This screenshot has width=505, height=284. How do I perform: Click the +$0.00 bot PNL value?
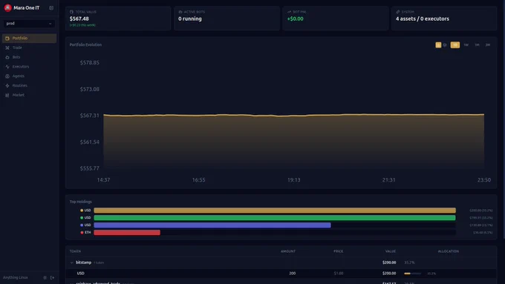coord(296,19)
